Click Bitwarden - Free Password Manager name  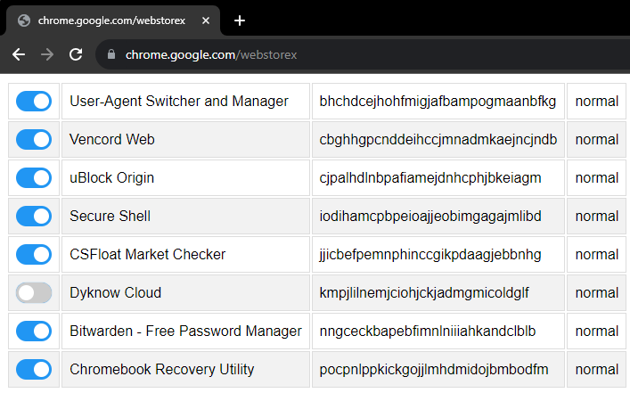point(185,332)
